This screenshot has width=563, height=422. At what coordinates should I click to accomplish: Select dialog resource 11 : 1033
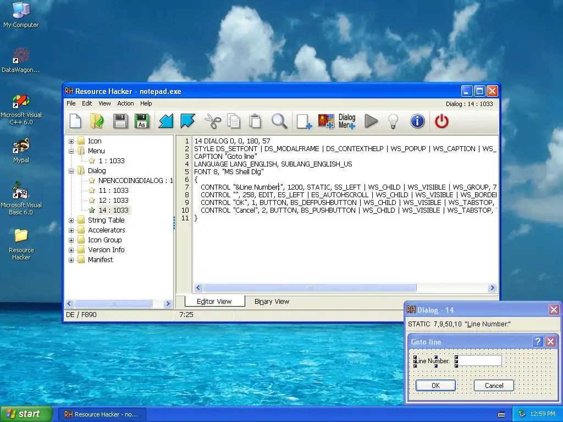click(x=113, y=191)
